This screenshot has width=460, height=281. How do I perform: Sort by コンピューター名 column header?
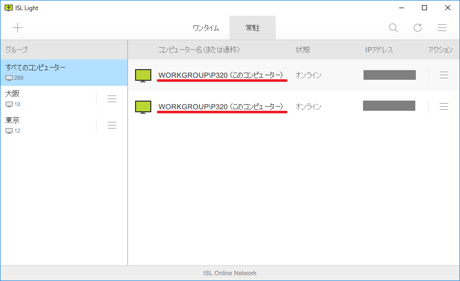point(199,50)
